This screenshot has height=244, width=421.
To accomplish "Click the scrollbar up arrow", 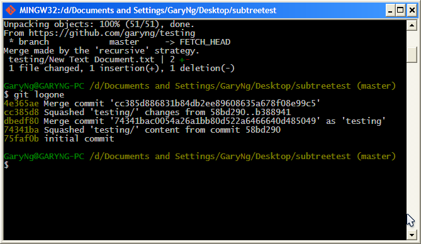I will pyautogui.click(x=412, y=26).
